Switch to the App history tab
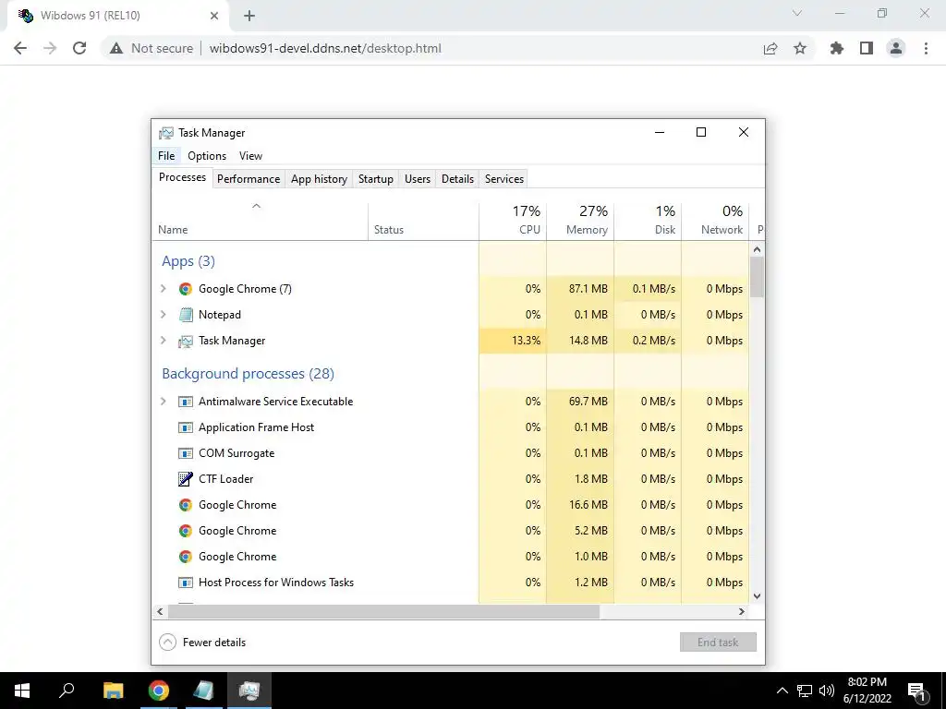 [x=319, y=179]
